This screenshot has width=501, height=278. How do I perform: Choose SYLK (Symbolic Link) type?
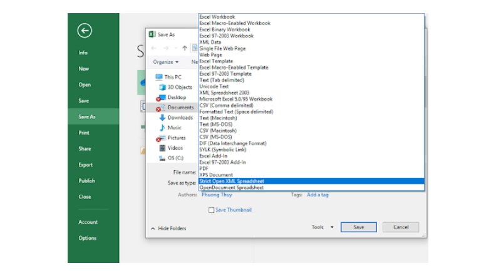click(x=311, y=150)
